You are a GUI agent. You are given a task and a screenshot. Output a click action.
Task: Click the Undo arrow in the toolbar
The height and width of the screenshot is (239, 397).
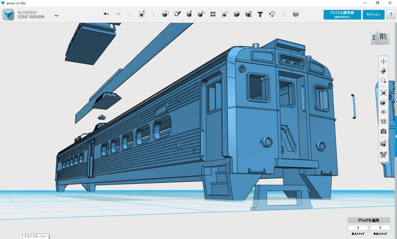tap(106, 14)
